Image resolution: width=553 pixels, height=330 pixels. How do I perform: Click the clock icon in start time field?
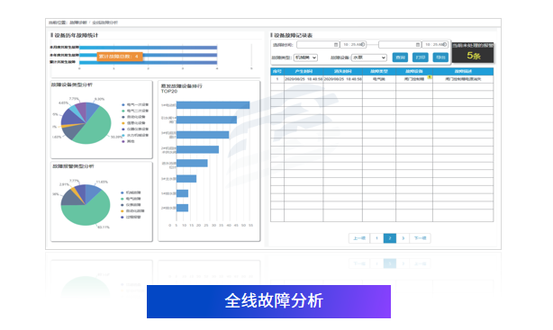[x=363, y=44]
